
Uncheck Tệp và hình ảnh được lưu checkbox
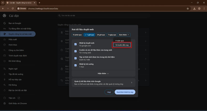76,58
